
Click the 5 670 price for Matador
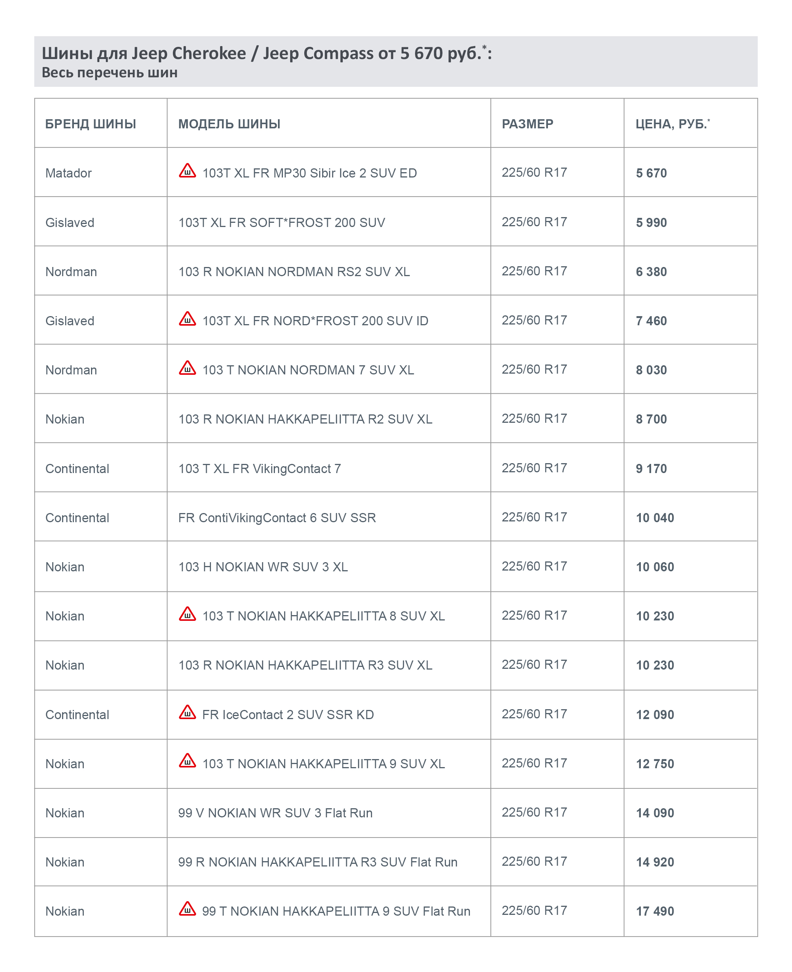[651, 173]
